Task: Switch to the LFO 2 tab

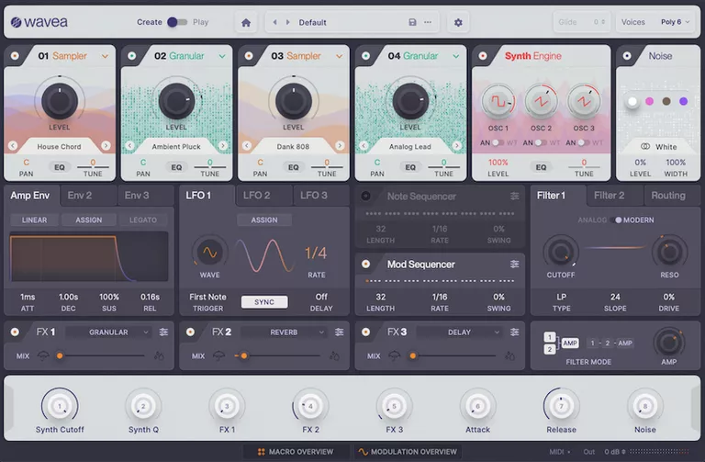Action: pyautogui.click(x=256, y=196)
